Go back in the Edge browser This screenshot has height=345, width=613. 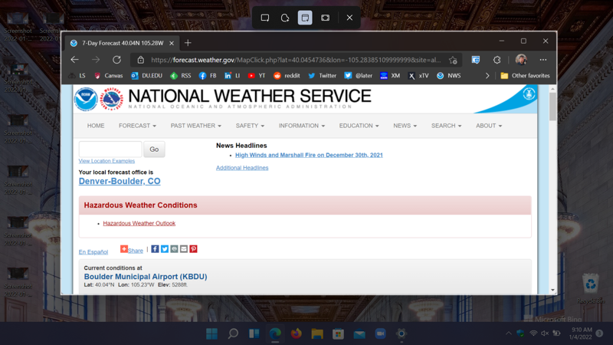[74, 60]
